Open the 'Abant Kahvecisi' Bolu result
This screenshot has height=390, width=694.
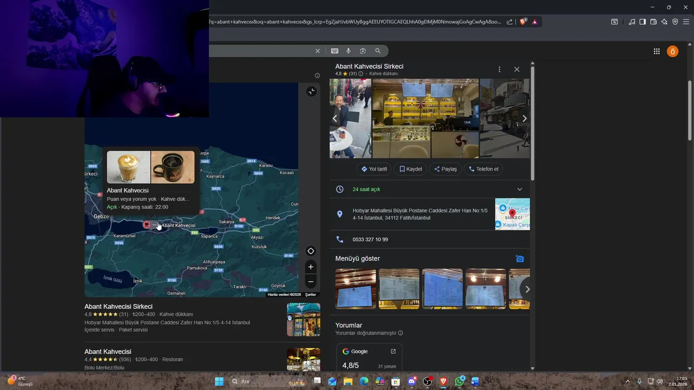[x=107, y=352]
